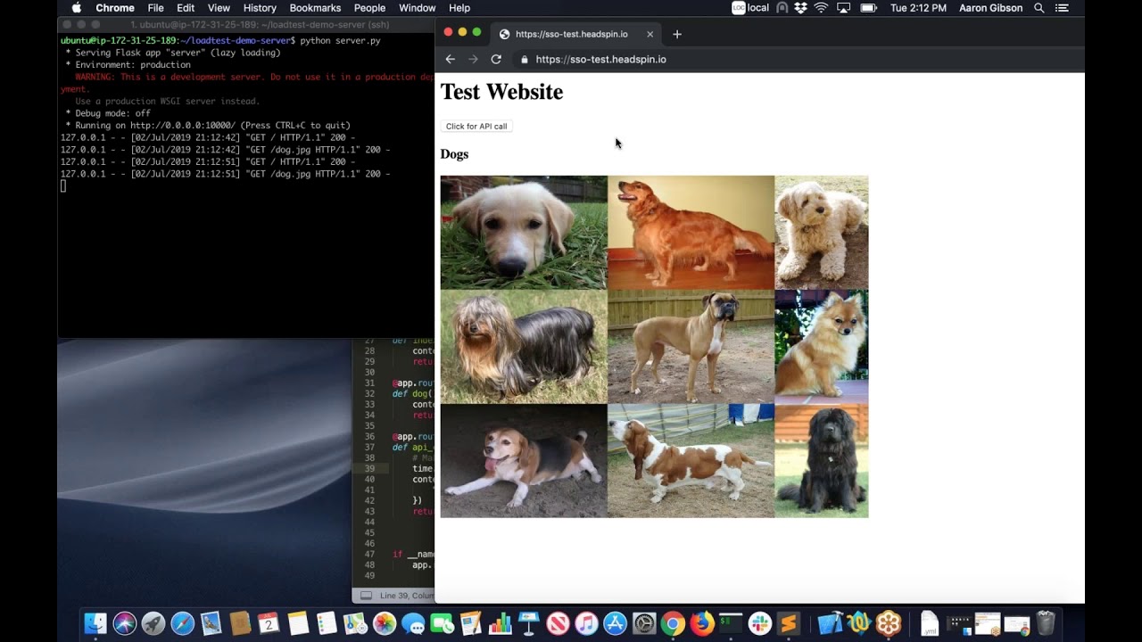Click the standing golden retriever photo
Screen dimensions: 1142x642
(691, 233)
